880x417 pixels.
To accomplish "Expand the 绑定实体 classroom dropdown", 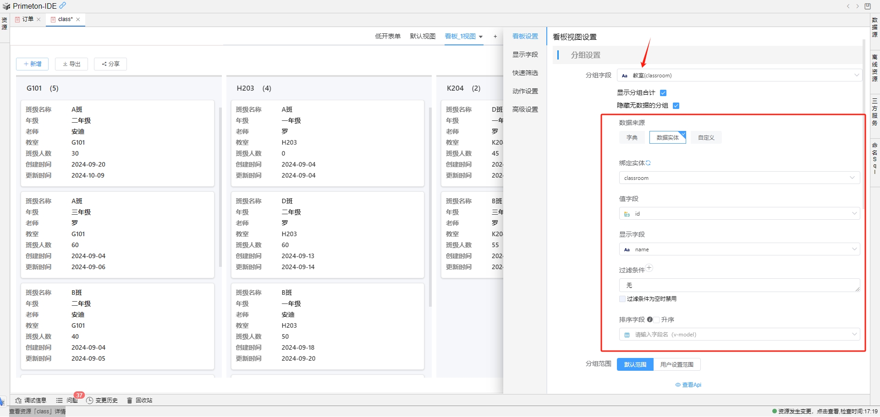I will pos(738,178).
